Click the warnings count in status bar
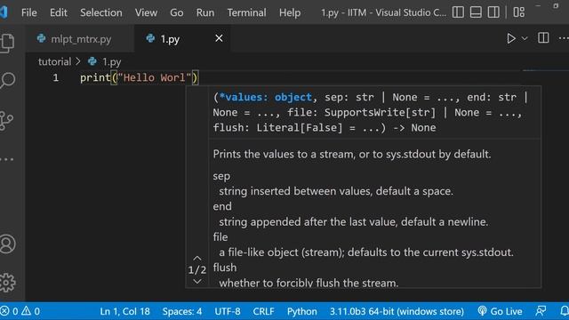569x320 pixels. pyautogui.click(x=30, y=311)
